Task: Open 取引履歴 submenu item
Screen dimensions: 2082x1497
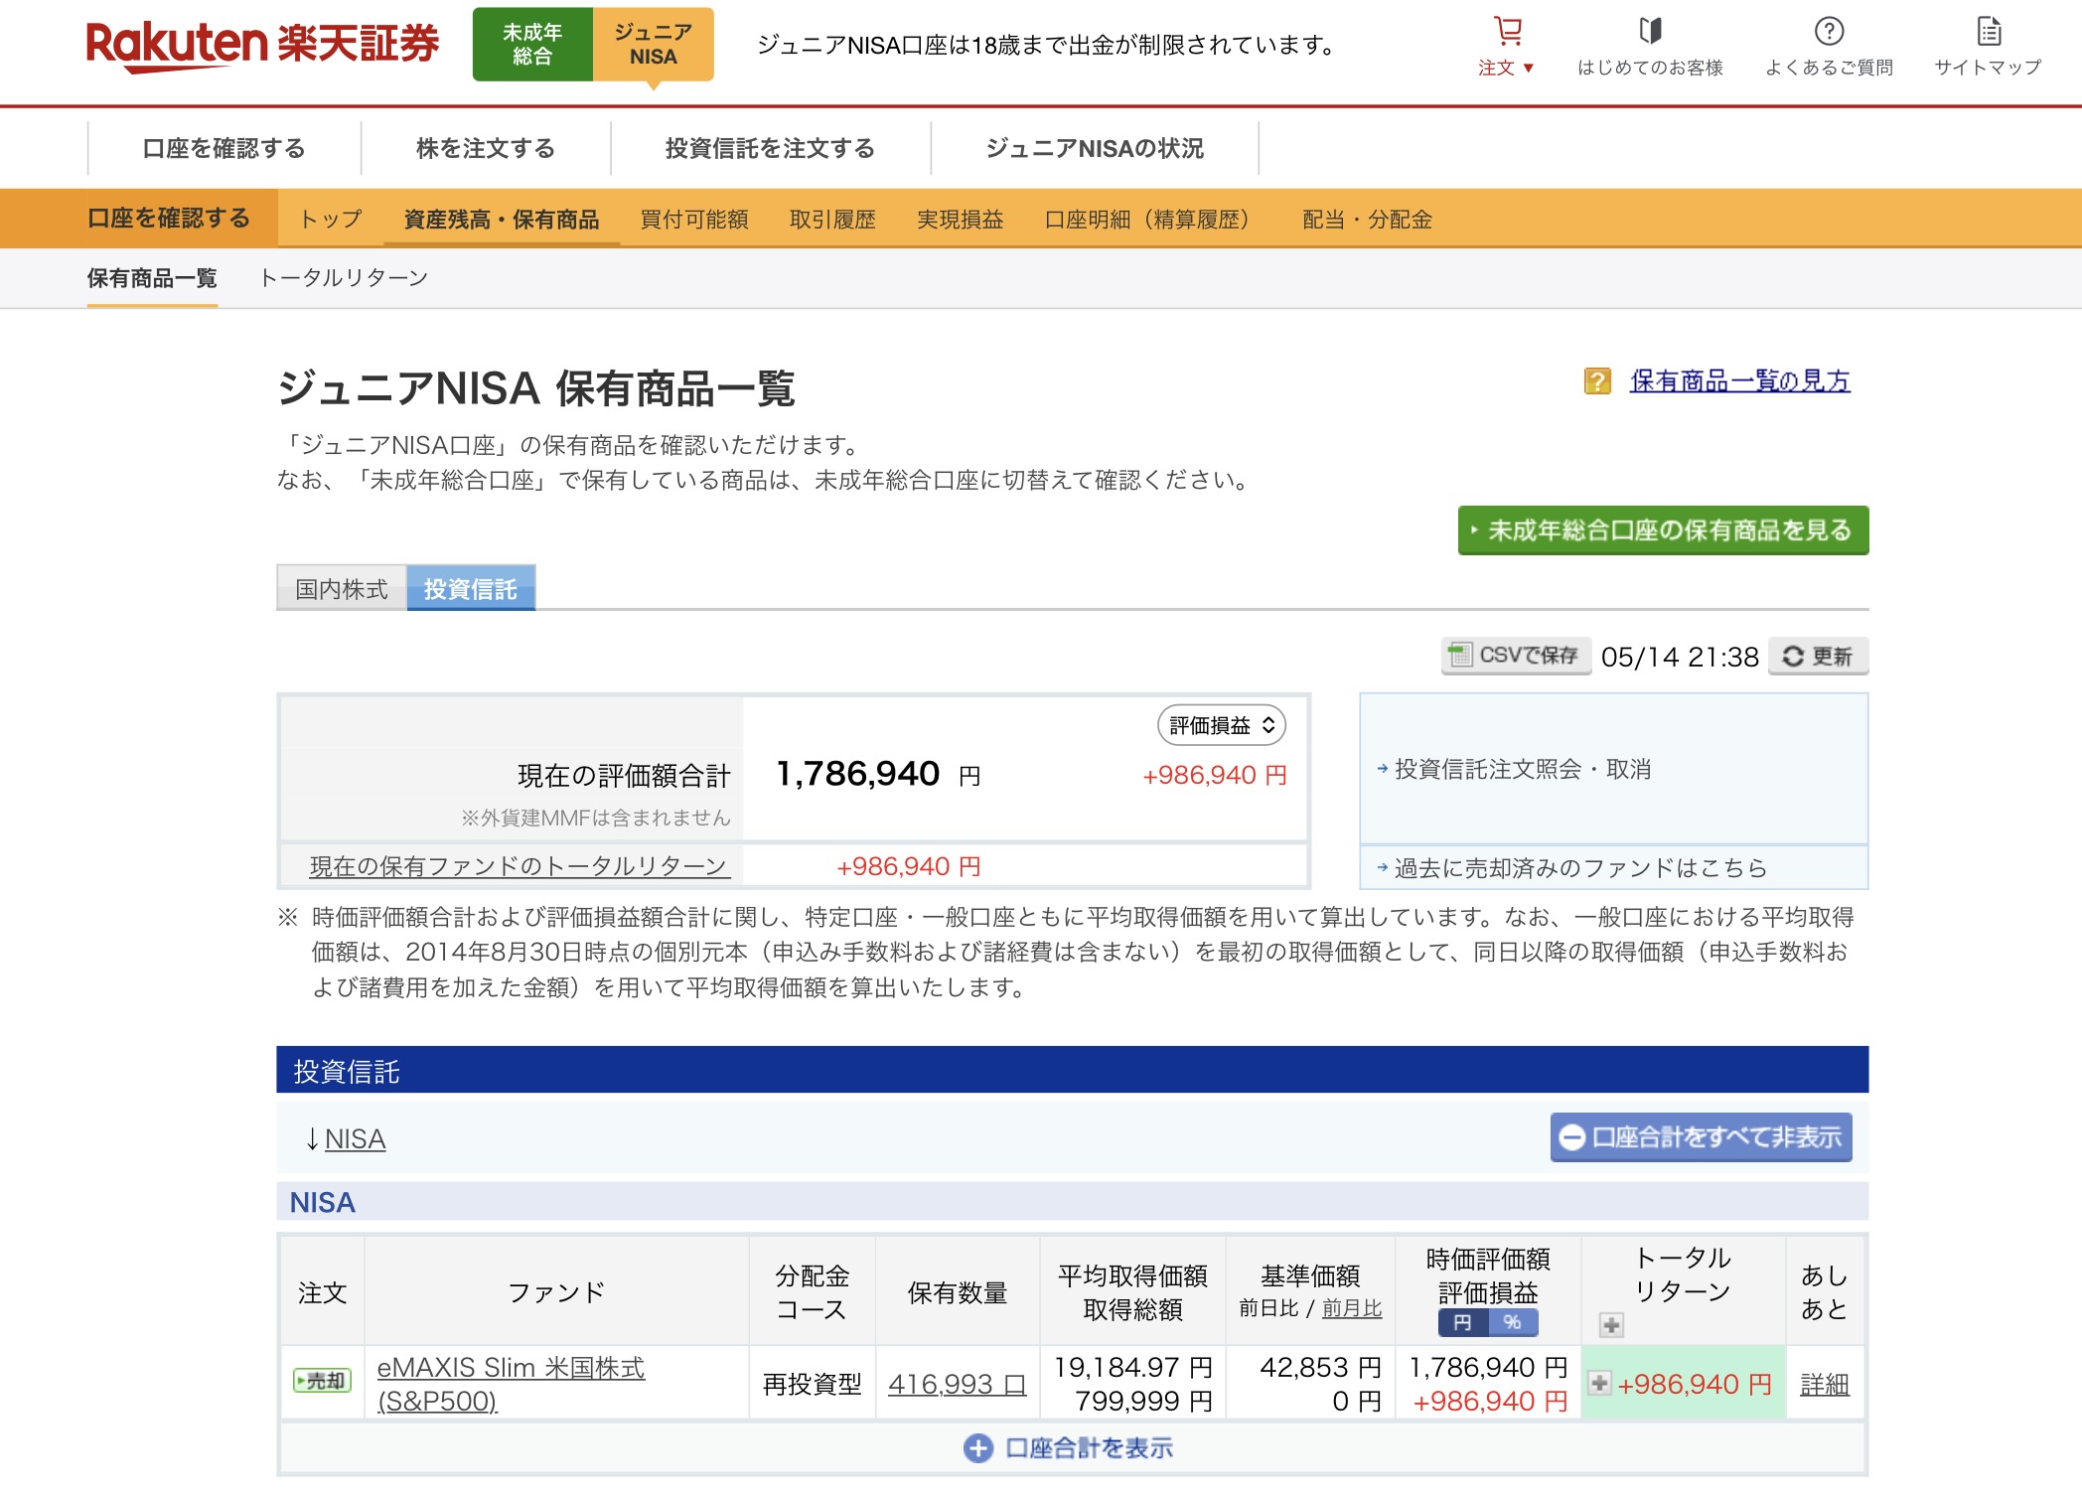Action: 832,219
